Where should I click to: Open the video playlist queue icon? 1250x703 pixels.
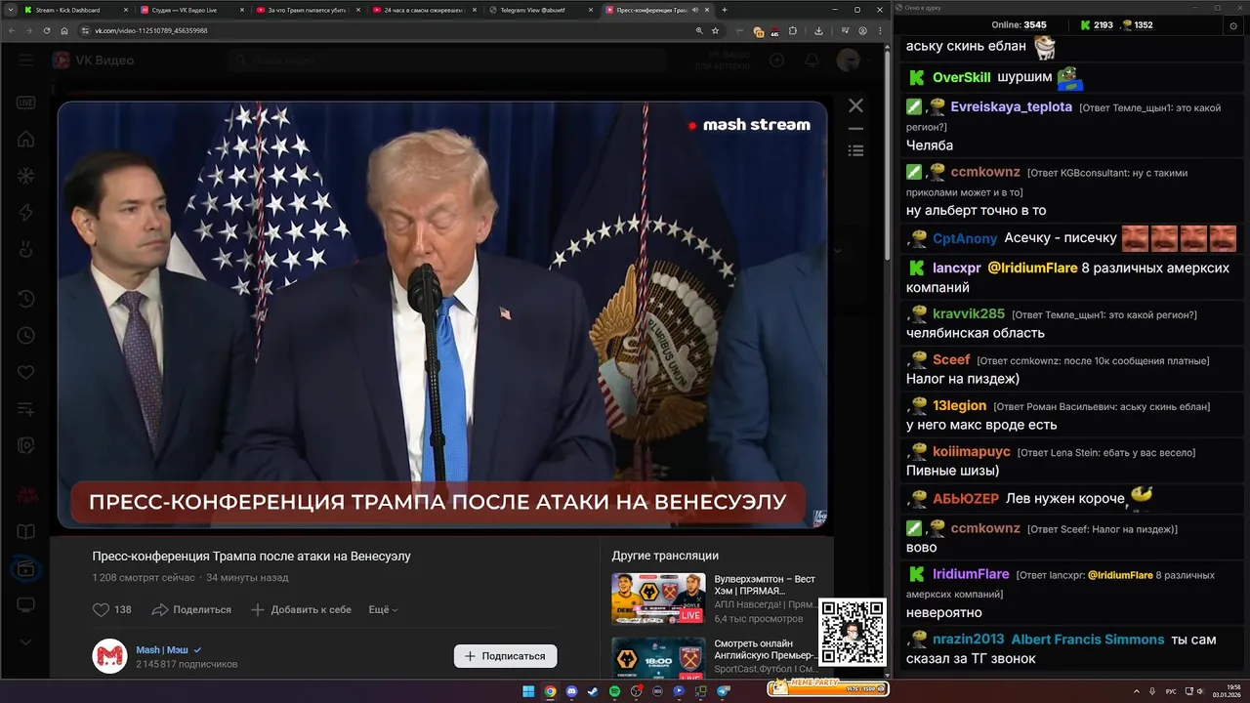click(x=855, y=150)
